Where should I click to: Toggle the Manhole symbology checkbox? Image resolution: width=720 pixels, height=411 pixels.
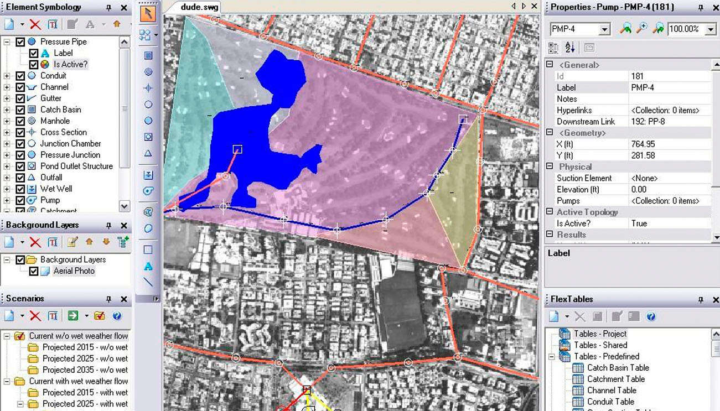pos(20,121)
